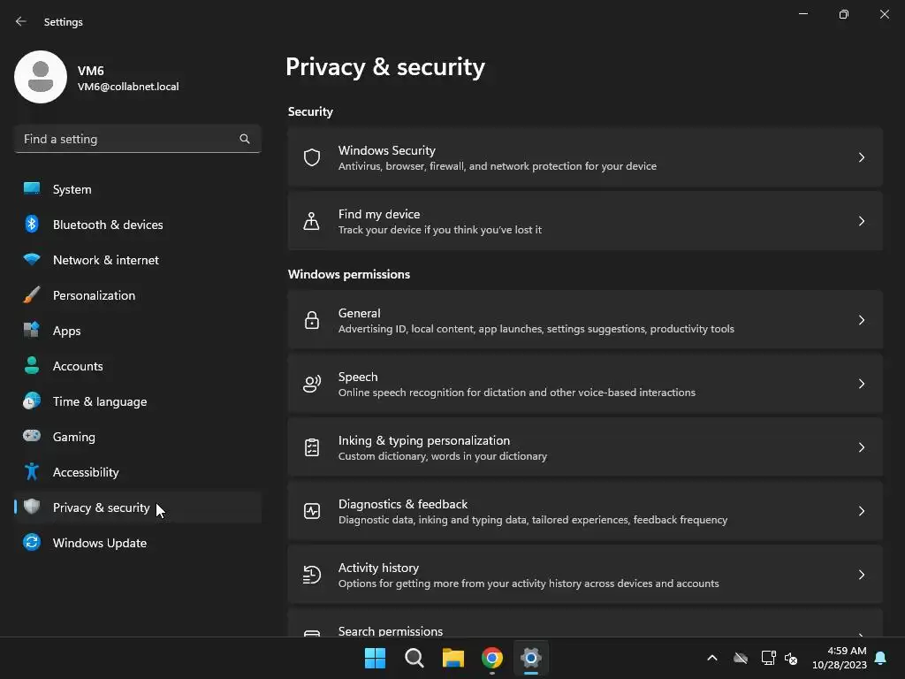This screenshot has height=679, width=905.
Task: Expand Find my device row chevron
Action: coord(861,221)
